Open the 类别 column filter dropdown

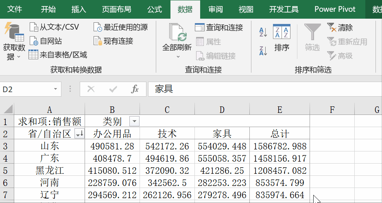pos(134,121)
